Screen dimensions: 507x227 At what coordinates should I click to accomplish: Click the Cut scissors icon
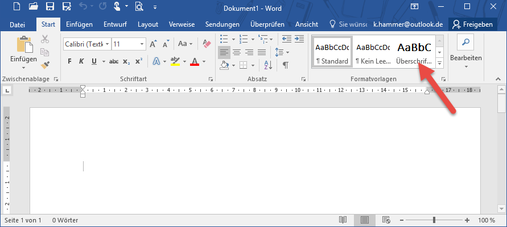coord(46,39)
